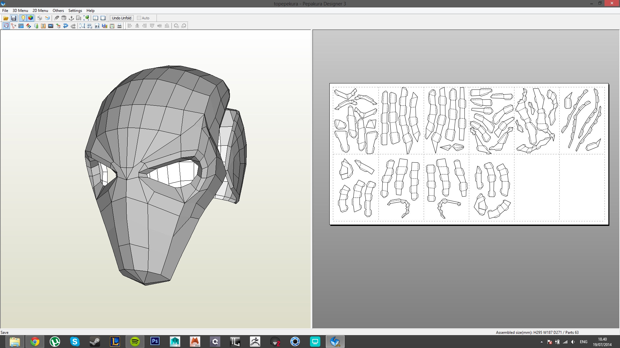Click the zipper edge tool icon
This screenshot has height=348, width=620.
(x=21, y=26)
